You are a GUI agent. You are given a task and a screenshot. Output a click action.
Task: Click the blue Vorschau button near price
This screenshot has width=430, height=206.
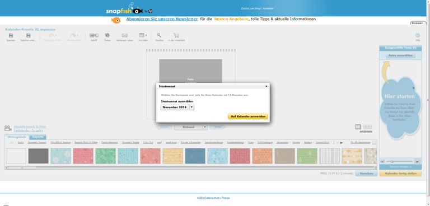pos(366,174)
